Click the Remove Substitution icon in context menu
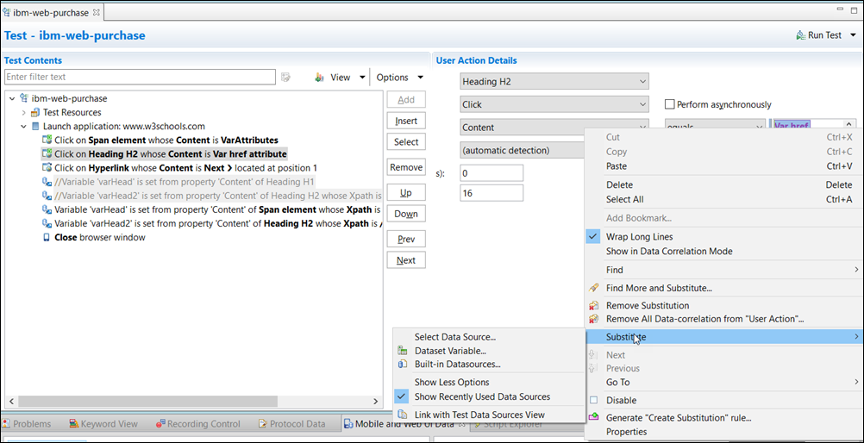 pos(593,306)
